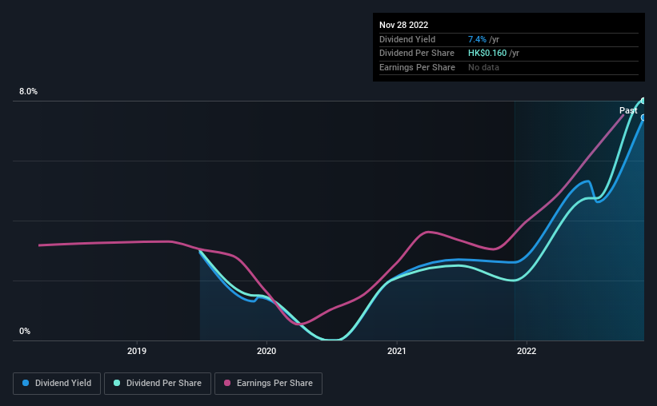This screenshot has width=657, height=406.
Task: Select the 2021 x-axis label
Action: click(396, 351)
